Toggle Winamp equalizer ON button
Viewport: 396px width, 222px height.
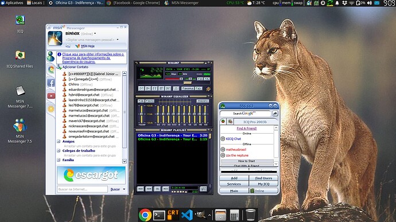[141, 101]
